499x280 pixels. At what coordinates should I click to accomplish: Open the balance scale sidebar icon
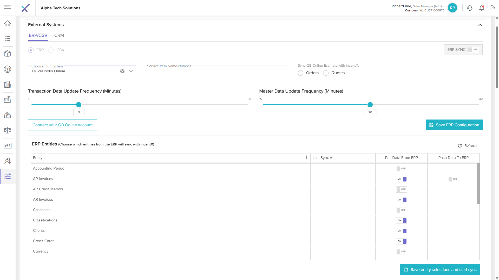pos(8,130)
